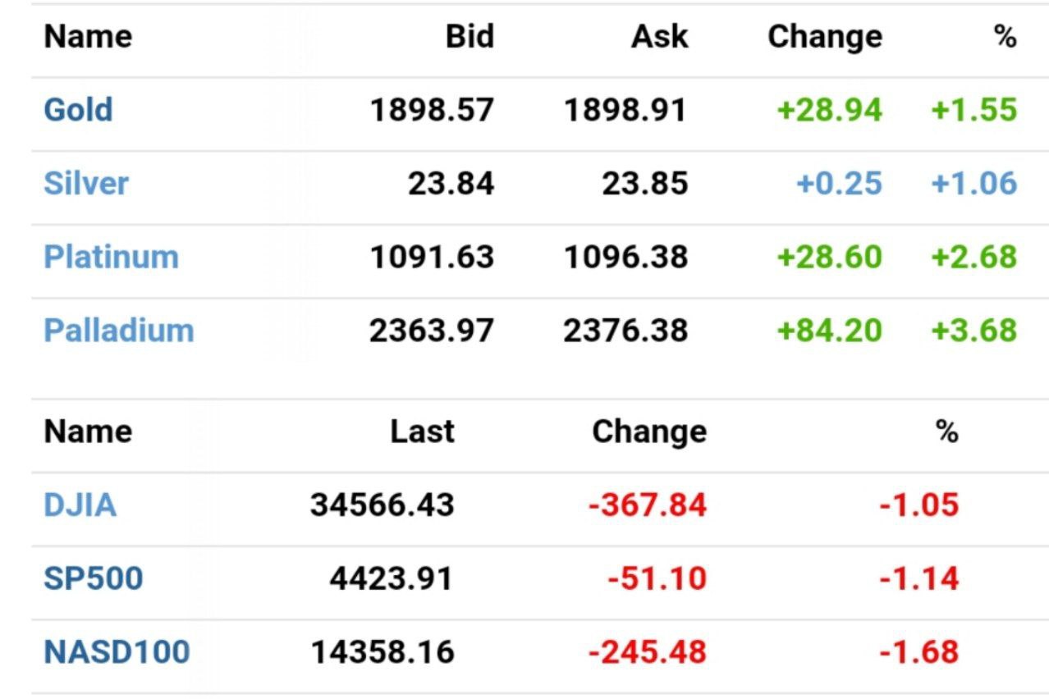Click the Bid column header

[x=470, y=37]
